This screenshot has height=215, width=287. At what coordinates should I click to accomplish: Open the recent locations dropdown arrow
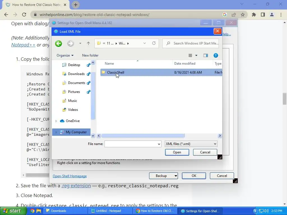80,43
